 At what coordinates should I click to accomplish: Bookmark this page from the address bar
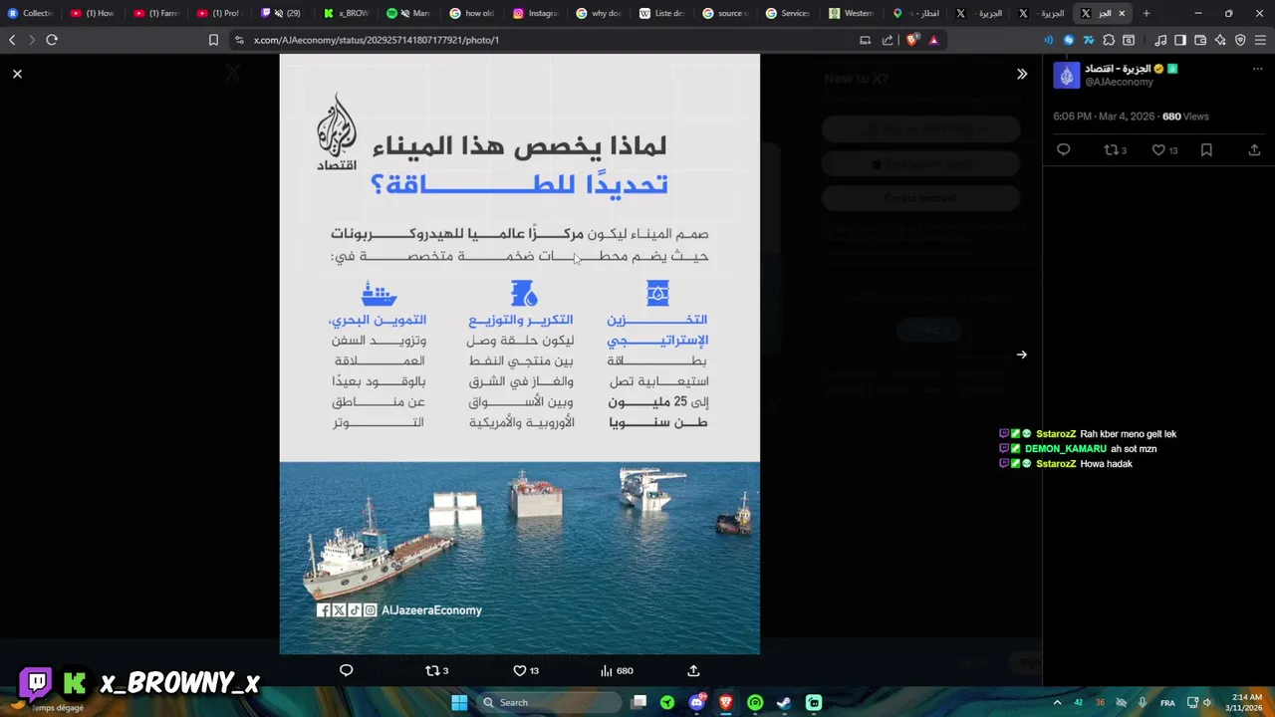point(213,40)
